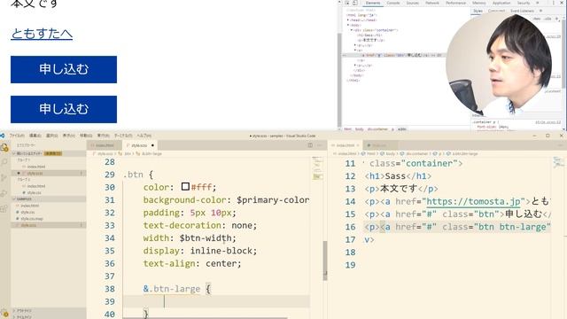Toggle the :hov element state panel
Viewport: 567px width, 319px height.
(537, 19)
